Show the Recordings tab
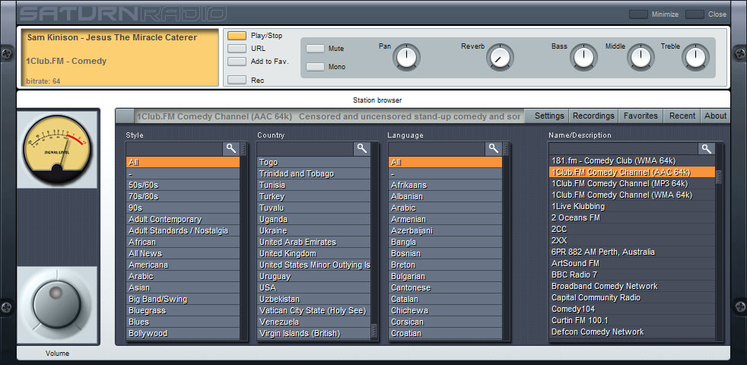Viewport: 747px width, 365px height. [593, 116]
